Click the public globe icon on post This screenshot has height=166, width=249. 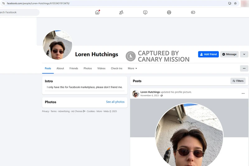pyautogui.click(x=162, y=96)
